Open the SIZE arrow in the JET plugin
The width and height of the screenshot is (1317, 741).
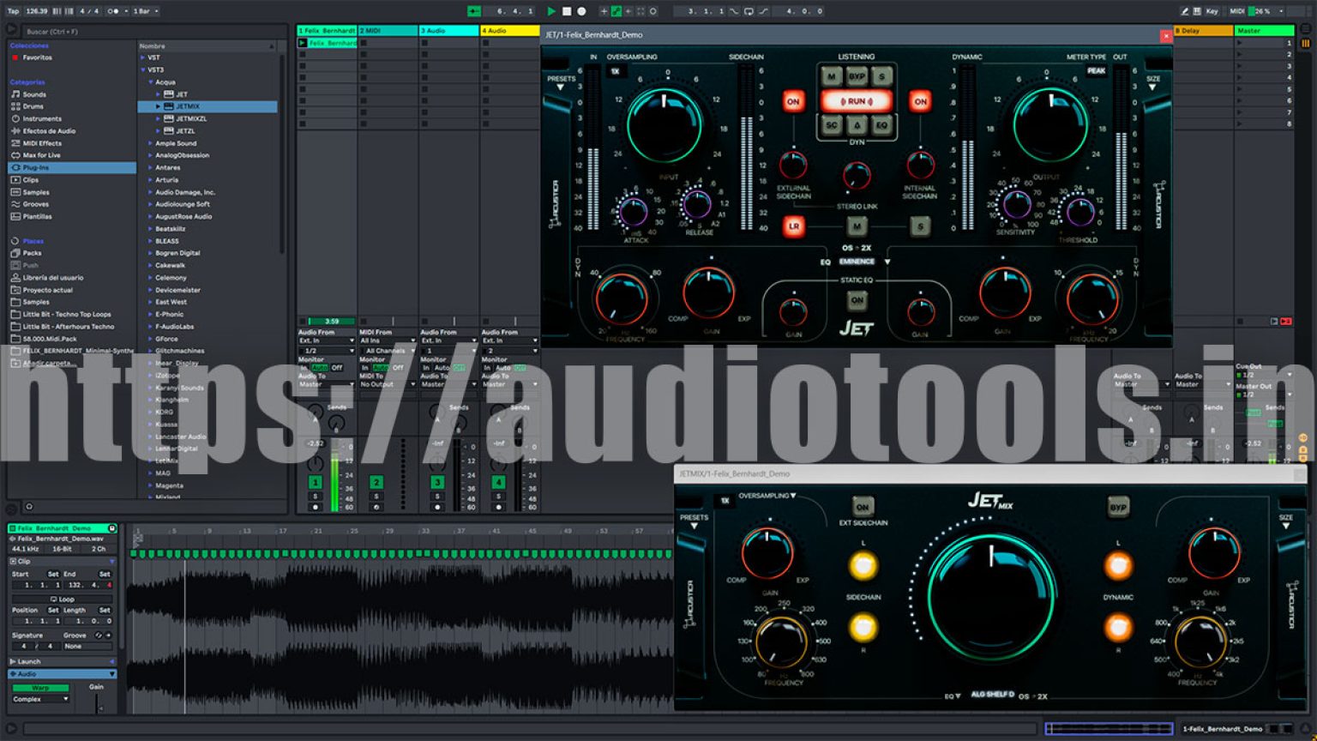coord(1152,87)
